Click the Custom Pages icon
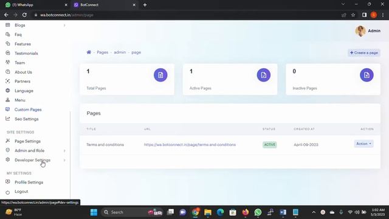 tap(8, 109)
